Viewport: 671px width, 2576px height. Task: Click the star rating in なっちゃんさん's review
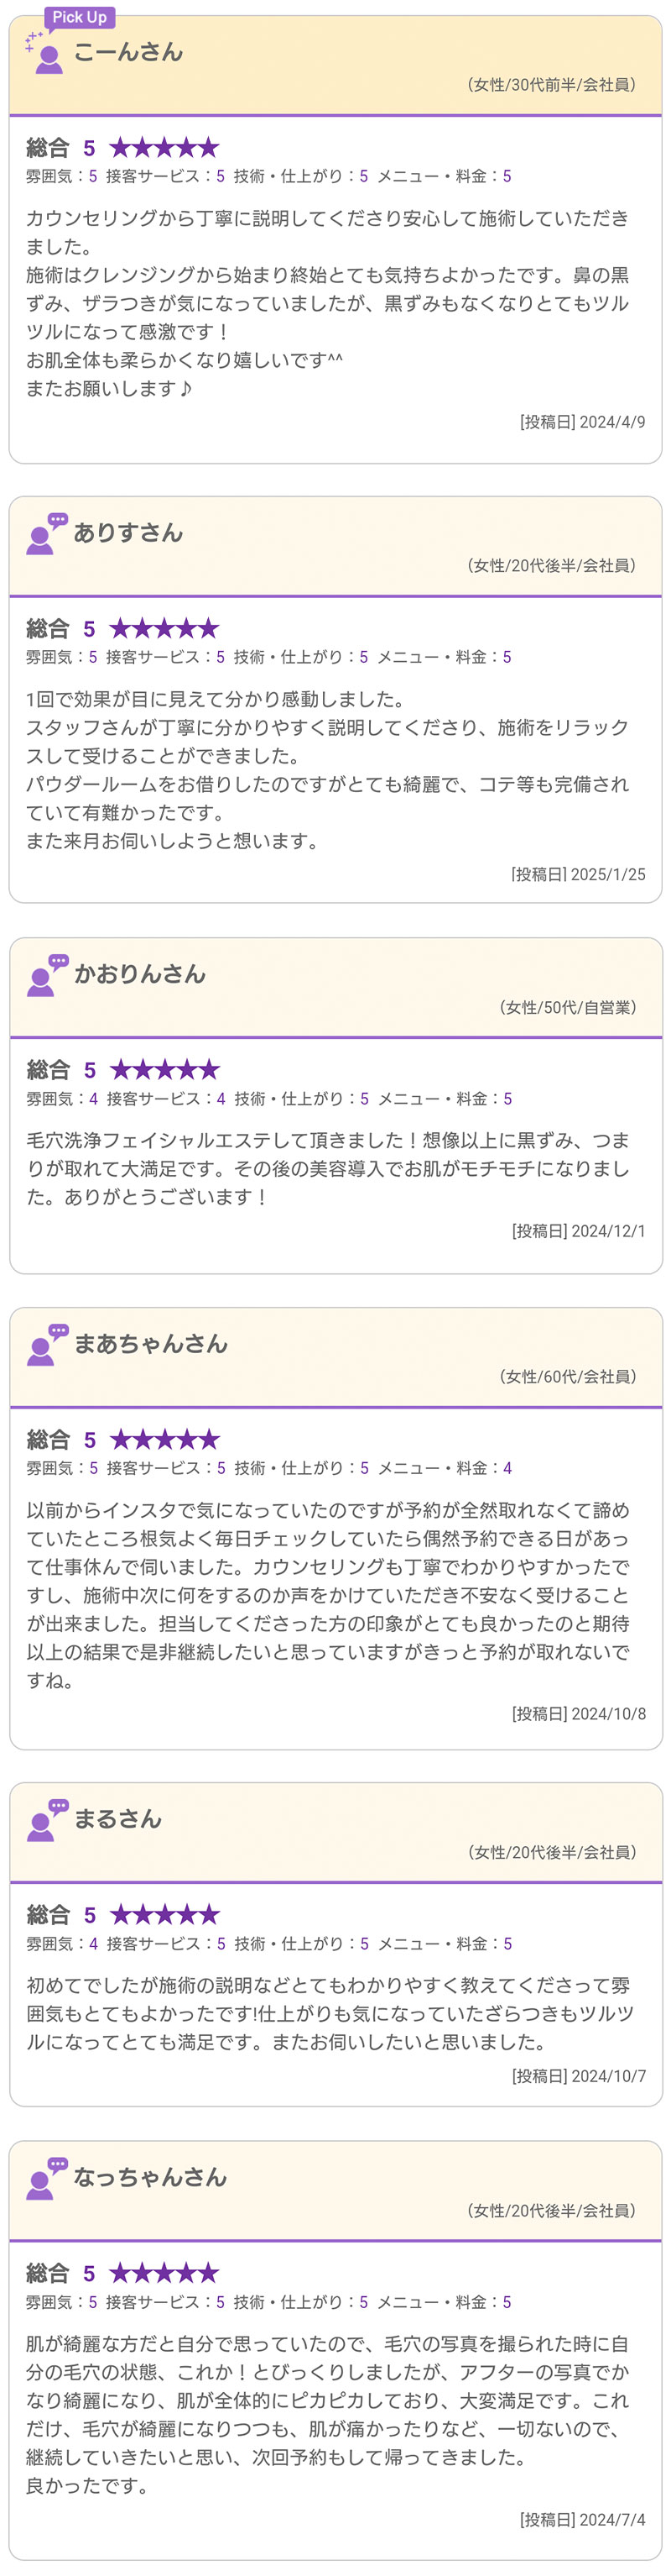[164, 2273]
